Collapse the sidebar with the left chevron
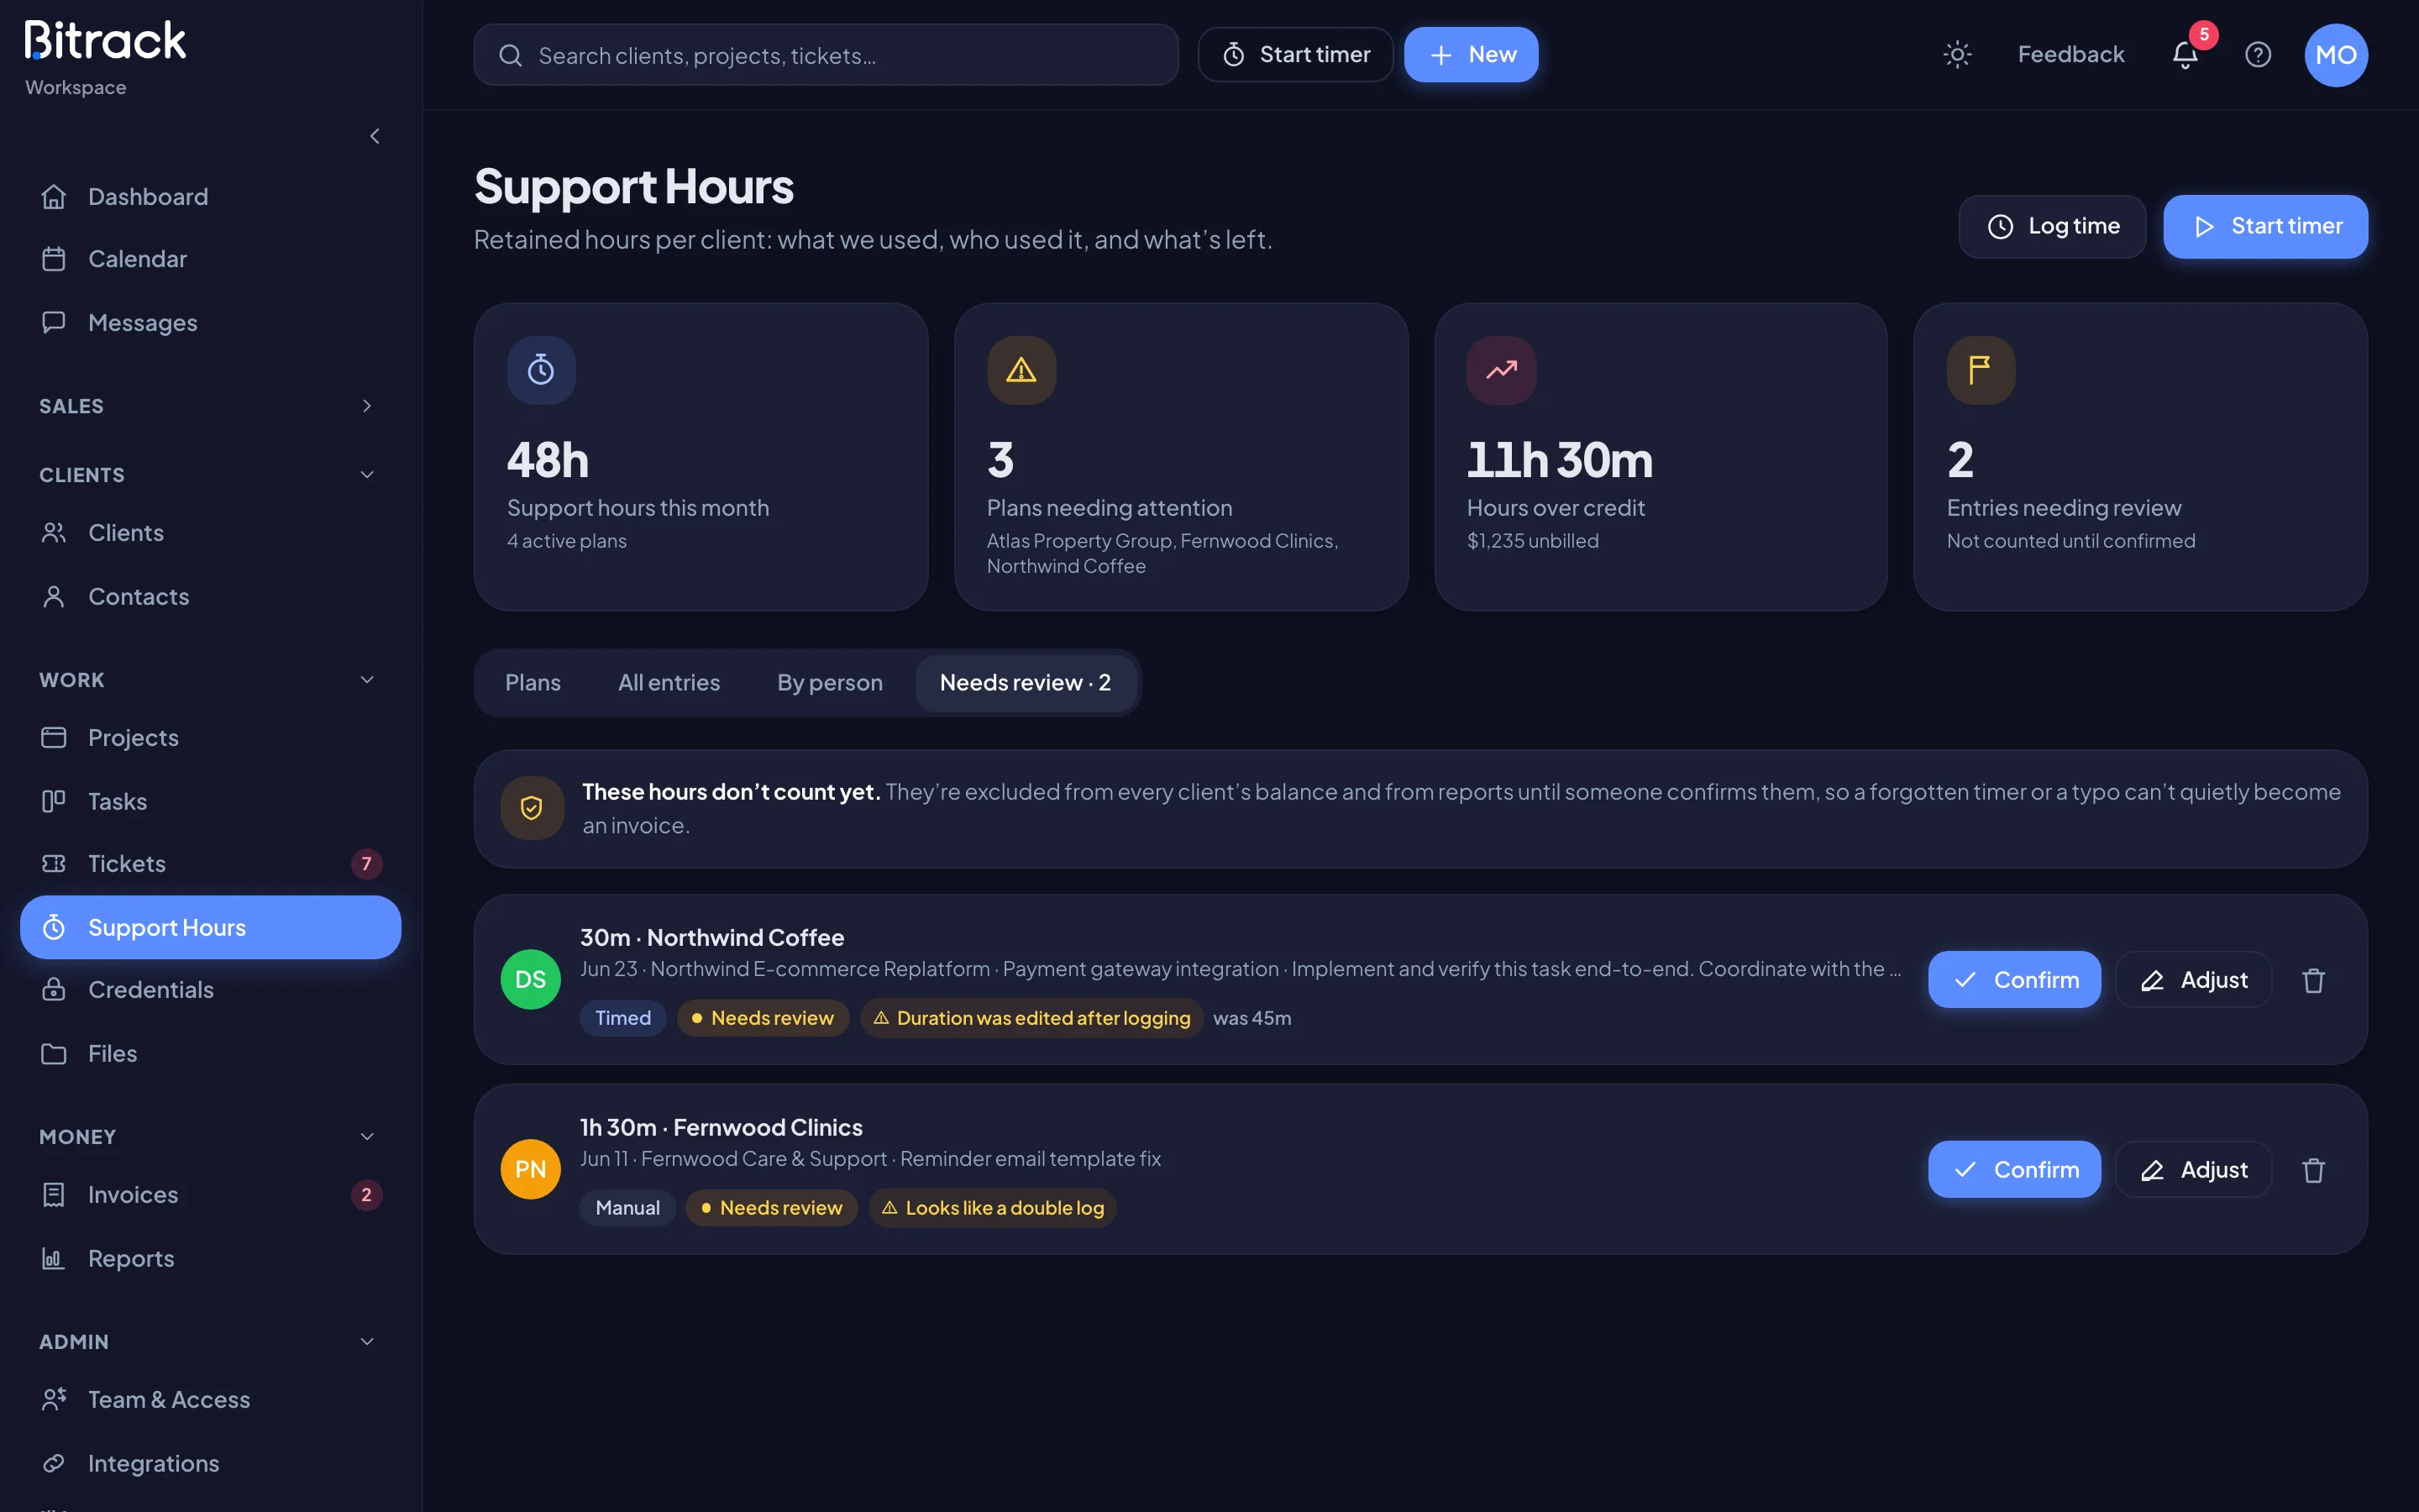The height and width of the screenshot is (1512, 2419). point(375,136)
